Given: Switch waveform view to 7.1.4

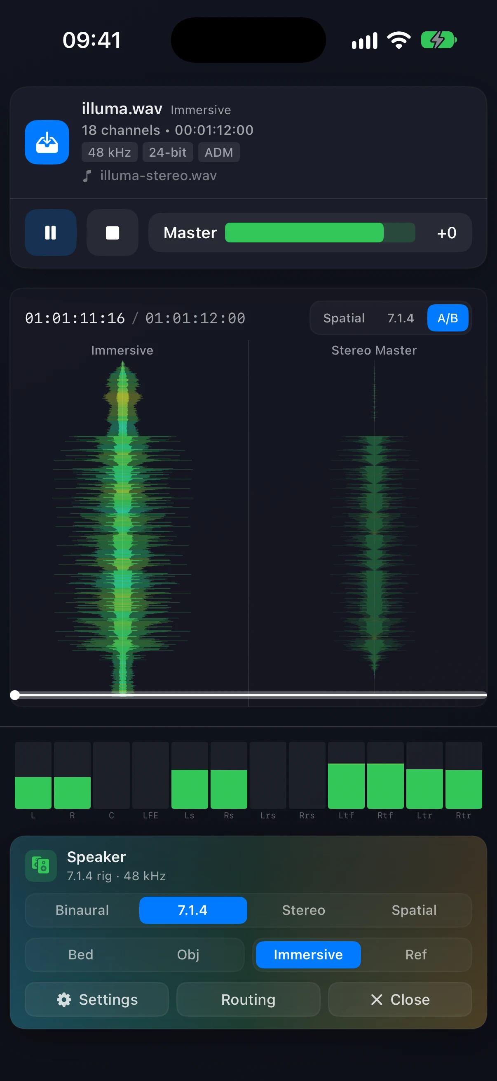Looking at the screenshot, I should [x=401, y=318].
